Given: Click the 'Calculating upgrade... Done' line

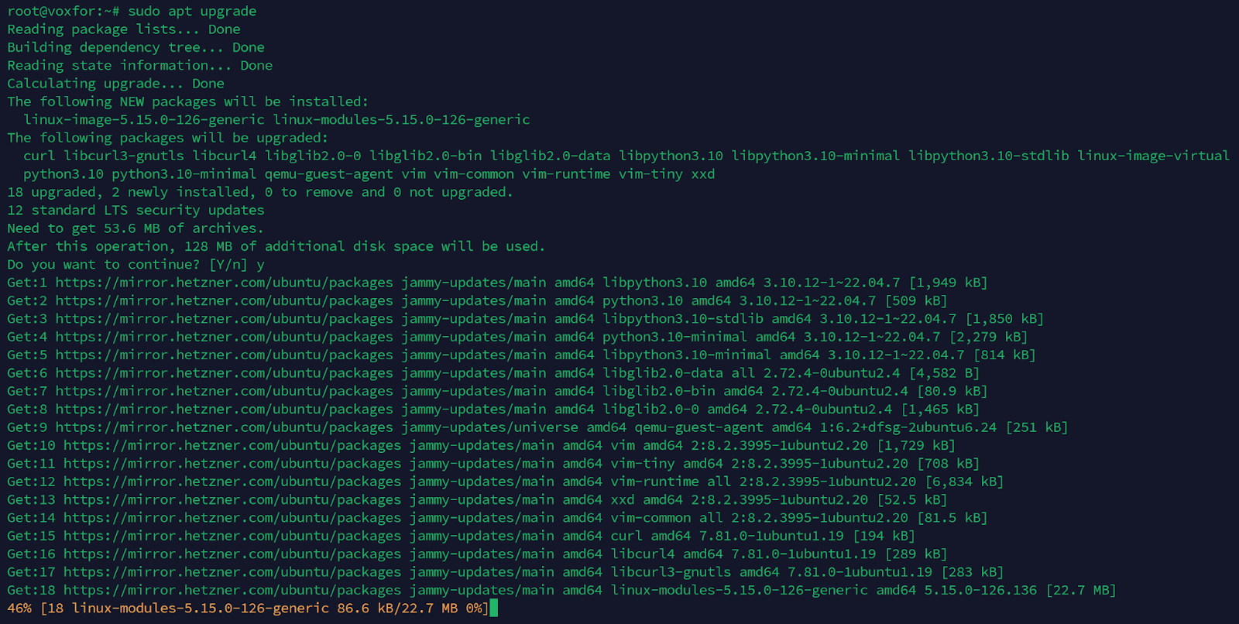Looking at the screenshot, I should (x=115, y=84).
